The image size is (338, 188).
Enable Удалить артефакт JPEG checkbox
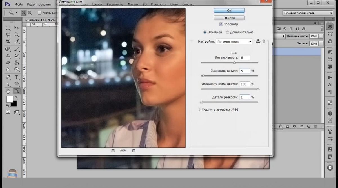coord(201,110)
